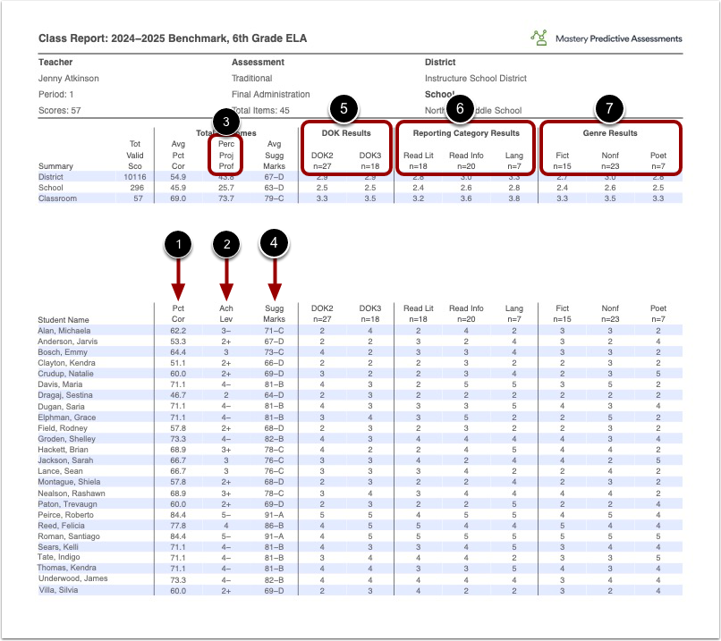Open student record for Alan, Michaela
721x641 pixels.
[x=66, y=331]
